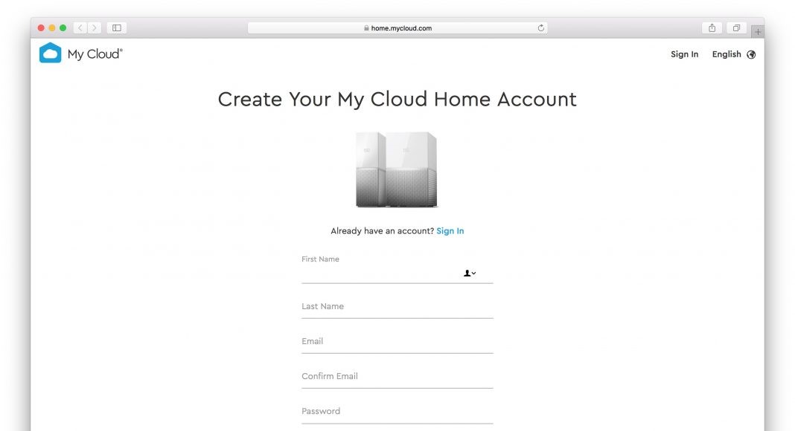Click the 'Create Your My Cloud Home Account' heading
This screenshot has height=431, width=795.
pos(397,100)
